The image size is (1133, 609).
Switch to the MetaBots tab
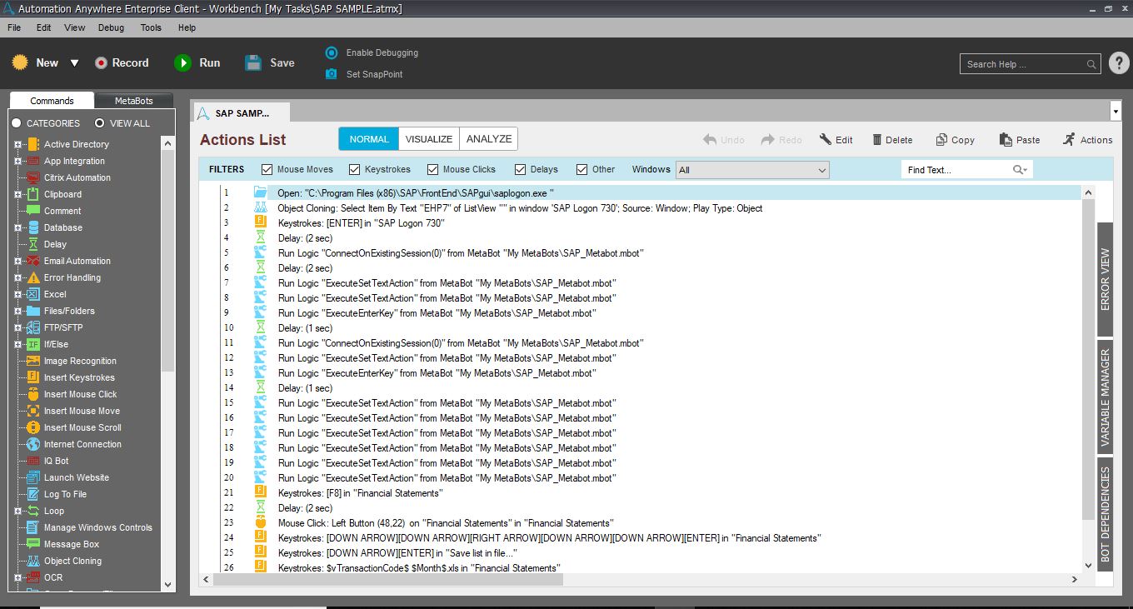click(x=133, y=101)
